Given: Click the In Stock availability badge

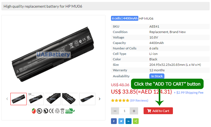Looking at the screenshot, I should click(157, 76).
